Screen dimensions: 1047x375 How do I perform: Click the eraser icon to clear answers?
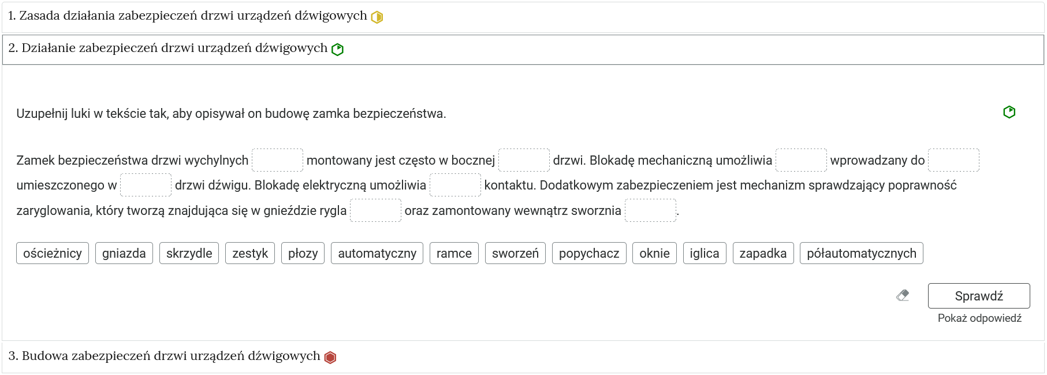(902, 295)
